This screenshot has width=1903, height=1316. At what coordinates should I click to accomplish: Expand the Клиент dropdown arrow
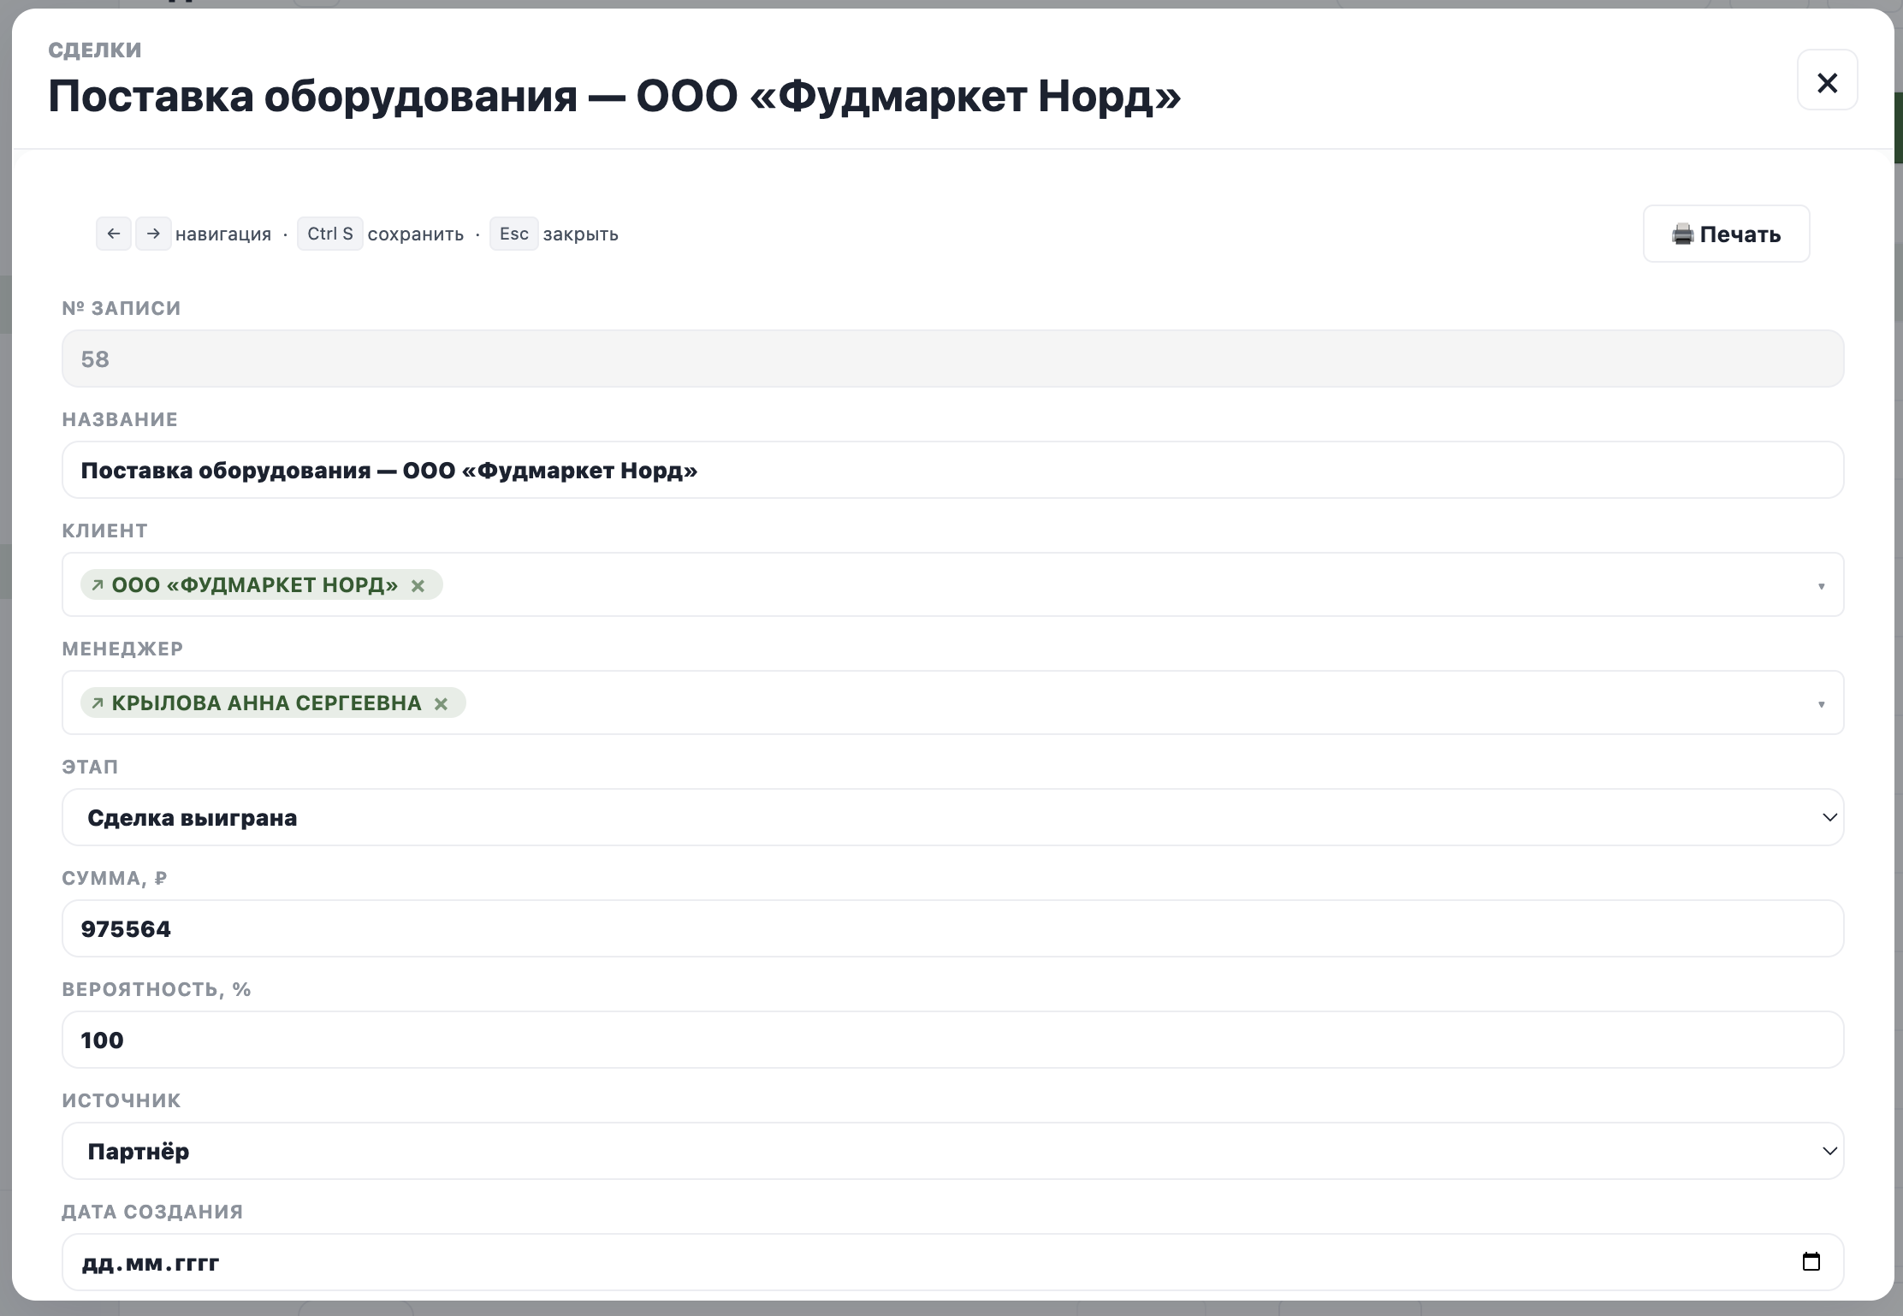point(1821,586)
